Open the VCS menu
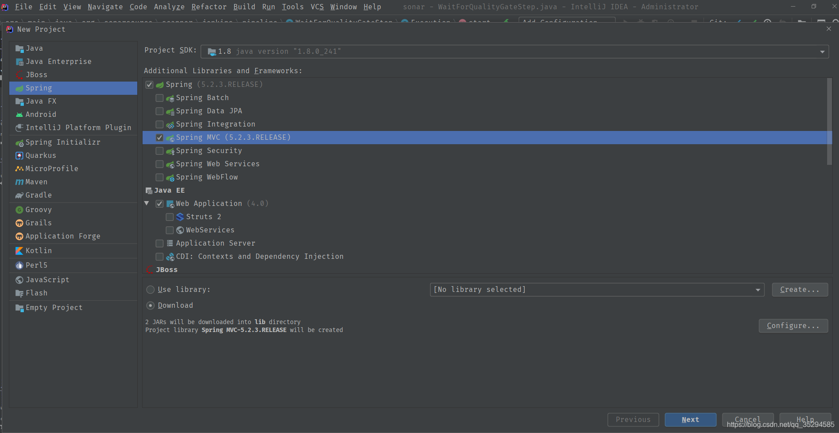 point(317,7)
